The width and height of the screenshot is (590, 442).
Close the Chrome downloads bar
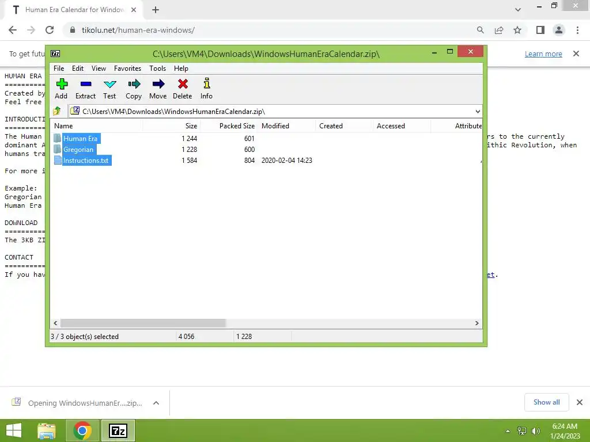(x=580, y=402)
